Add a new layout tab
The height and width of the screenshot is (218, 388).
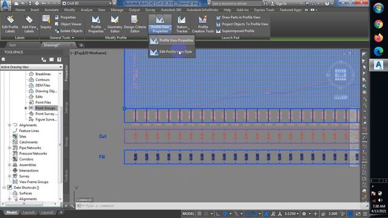click(x=61, y=213)
